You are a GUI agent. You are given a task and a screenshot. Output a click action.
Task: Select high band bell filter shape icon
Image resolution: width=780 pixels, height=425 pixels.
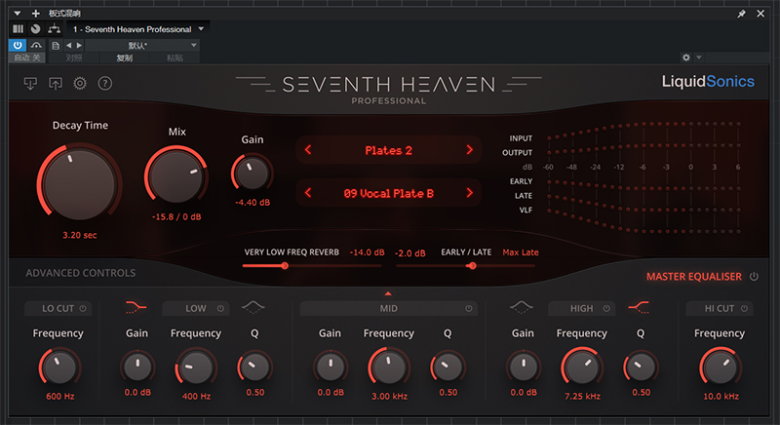click(523, 308)
